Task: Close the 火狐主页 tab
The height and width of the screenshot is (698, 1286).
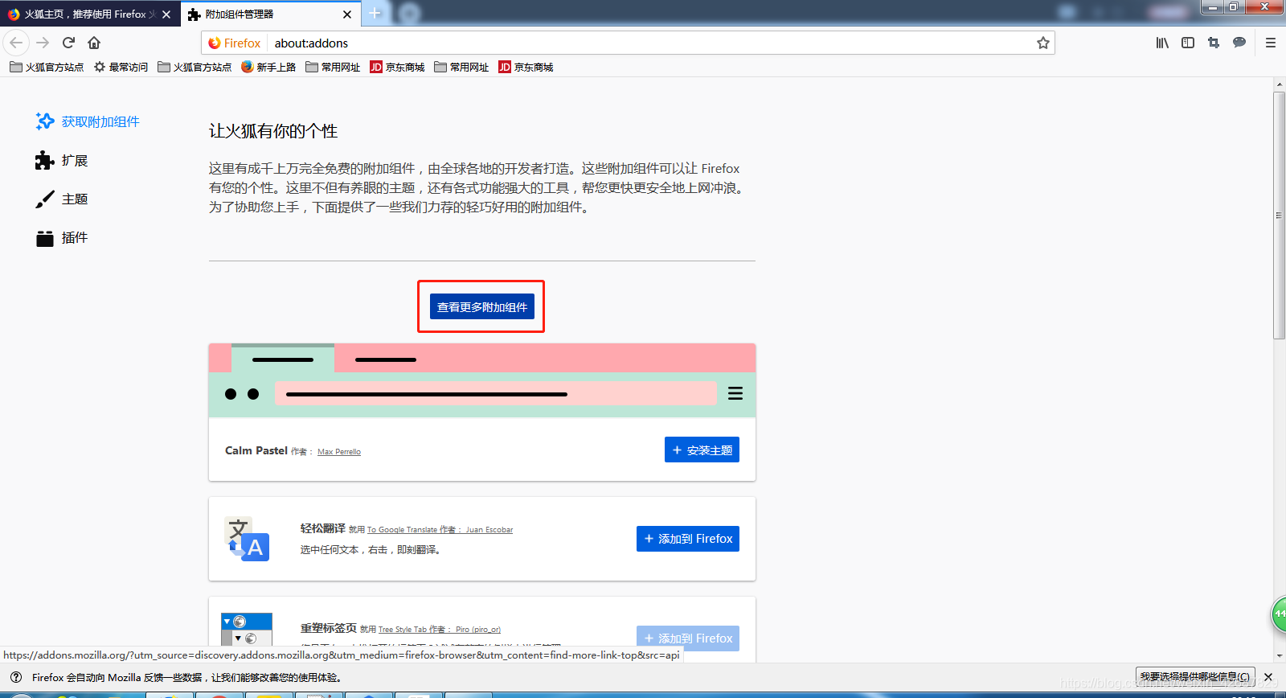Action: pos(166,14)
